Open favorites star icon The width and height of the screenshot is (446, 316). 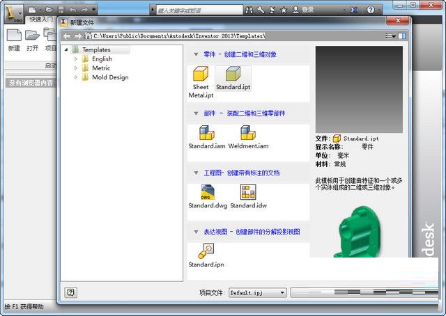pyautogui.click(x=284, y=10)
